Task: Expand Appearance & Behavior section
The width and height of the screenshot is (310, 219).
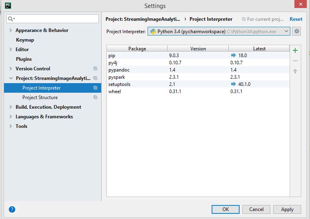Action: coord(11,30)
